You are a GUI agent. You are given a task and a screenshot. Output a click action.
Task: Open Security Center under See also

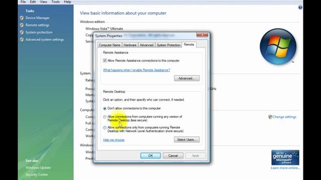click(37, 174)
